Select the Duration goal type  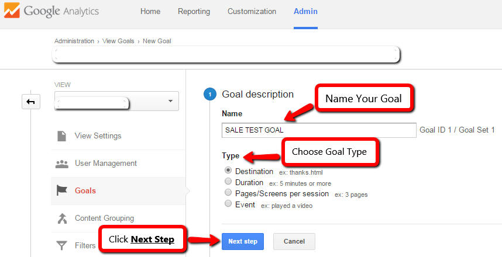(x=228, y=182)
